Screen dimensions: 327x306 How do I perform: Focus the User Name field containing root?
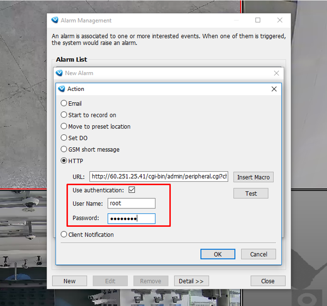coord(131,203)
